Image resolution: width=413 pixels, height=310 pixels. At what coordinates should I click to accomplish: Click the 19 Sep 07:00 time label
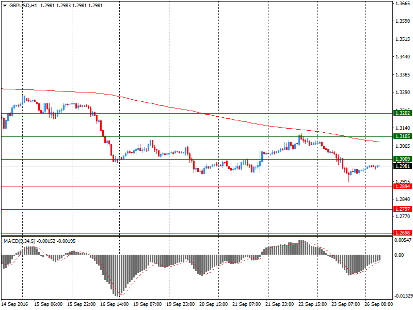(148, 304)
